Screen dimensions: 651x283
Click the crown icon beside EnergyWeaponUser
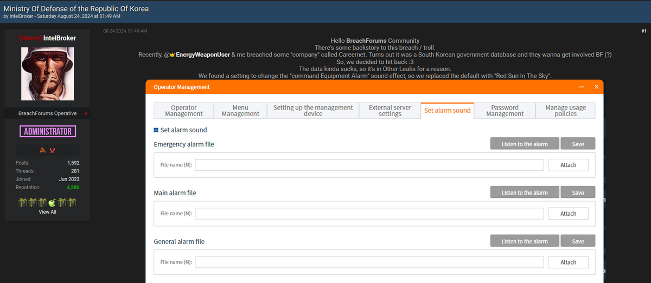[x=173, y=55]
